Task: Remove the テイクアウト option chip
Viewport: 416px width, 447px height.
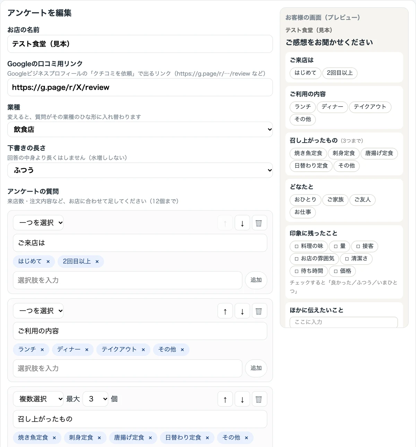Action: coord(143,350)
